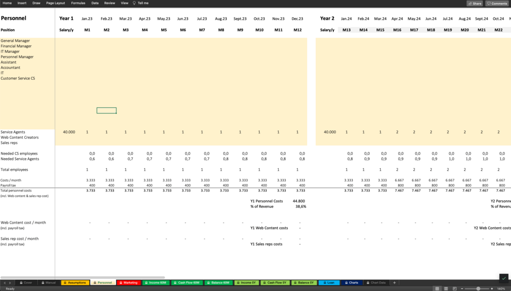Click the Tell me lightbulb search

click(x=140, y=3)
